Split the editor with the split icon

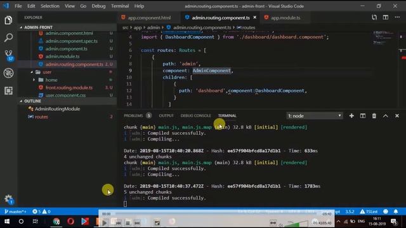[386, 17]
